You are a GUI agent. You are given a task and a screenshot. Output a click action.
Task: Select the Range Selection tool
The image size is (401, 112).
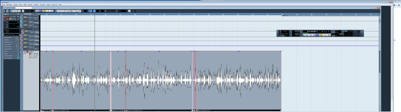tap(58, 11)
